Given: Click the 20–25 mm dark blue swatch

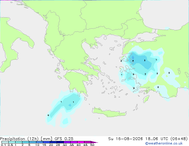Looking at the screenshot, I should coord(53,142).
